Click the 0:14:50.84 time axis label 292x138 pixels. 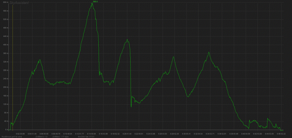(x=92, y=133)
